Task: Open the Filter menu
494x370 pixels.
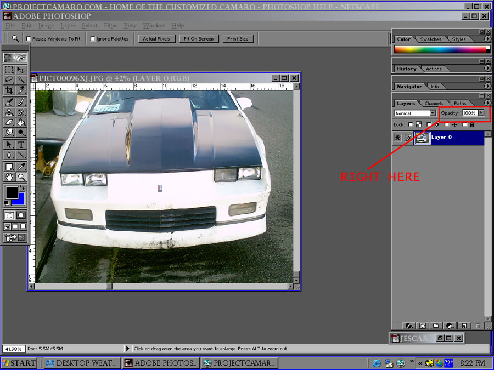Action: pos(110,25)
